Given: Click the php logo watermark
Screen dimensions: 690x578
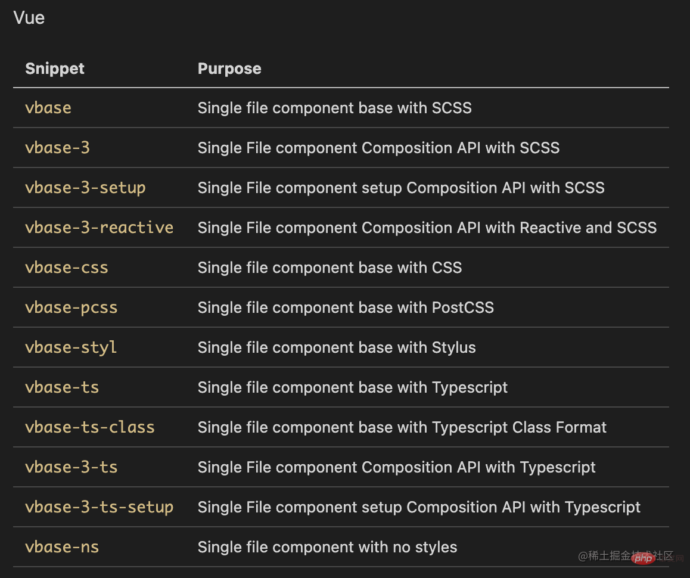Looking at the screenshot, I should click(x=642, y=558).
